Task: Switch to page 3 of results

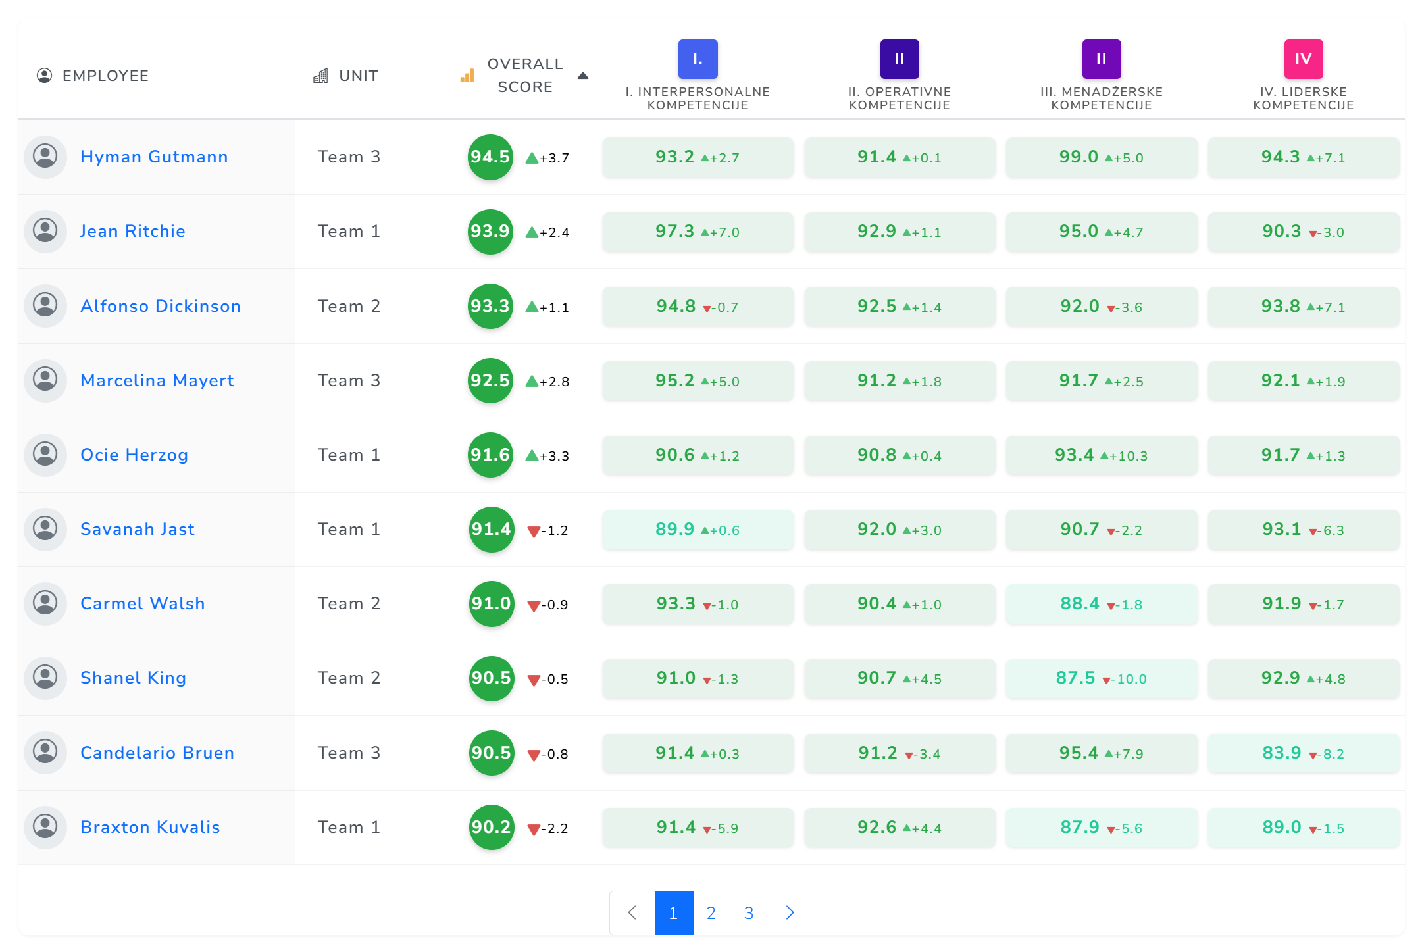Action: coord(749,912)
